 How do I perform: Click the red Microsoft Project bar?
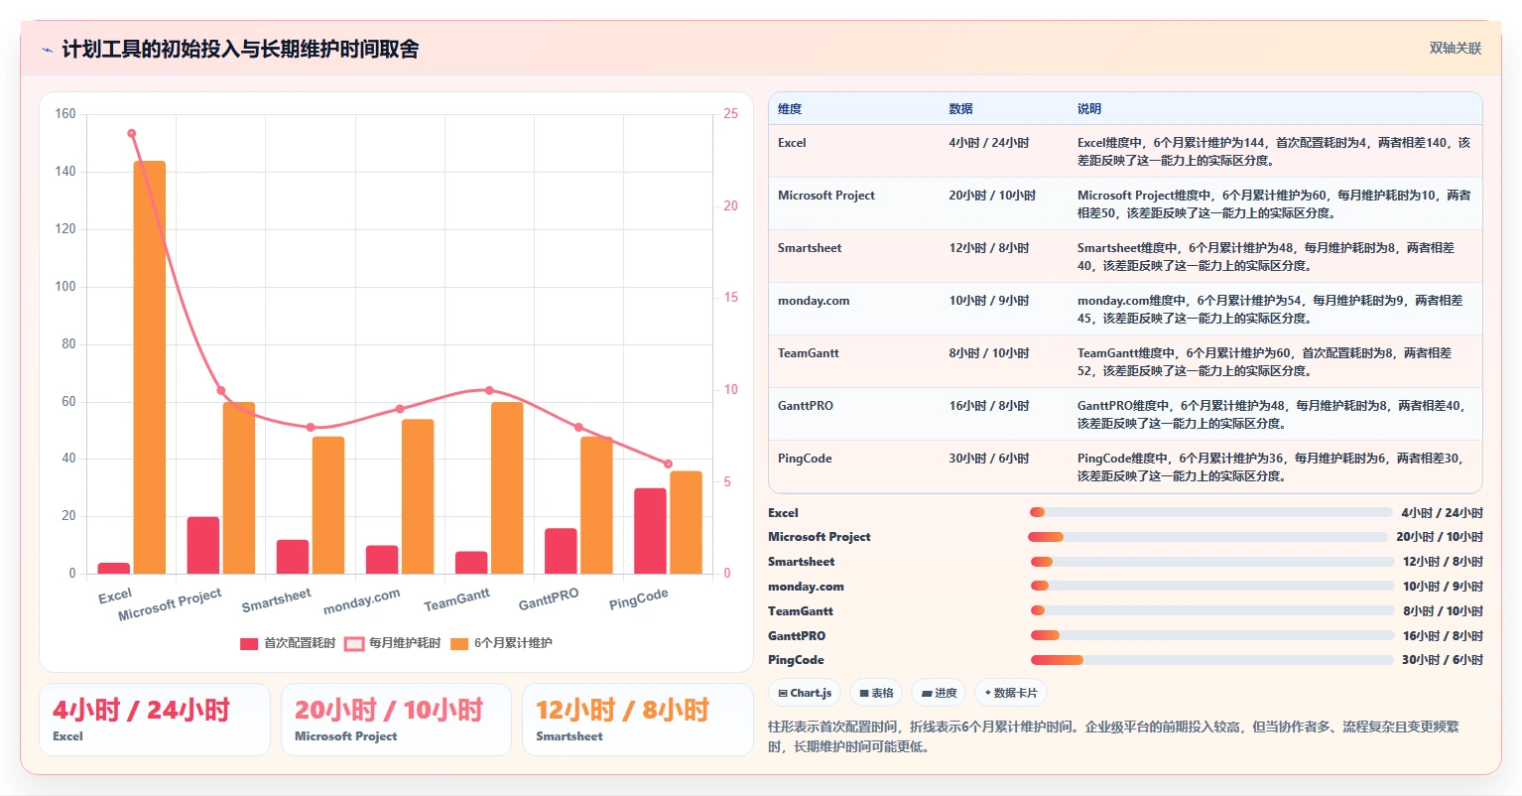203,545
